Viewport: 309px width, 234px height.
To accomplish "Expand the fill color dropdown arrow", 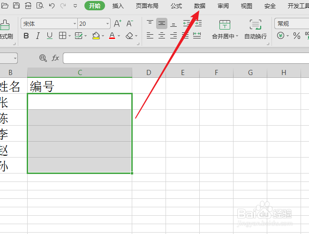I will click(103, 36).
